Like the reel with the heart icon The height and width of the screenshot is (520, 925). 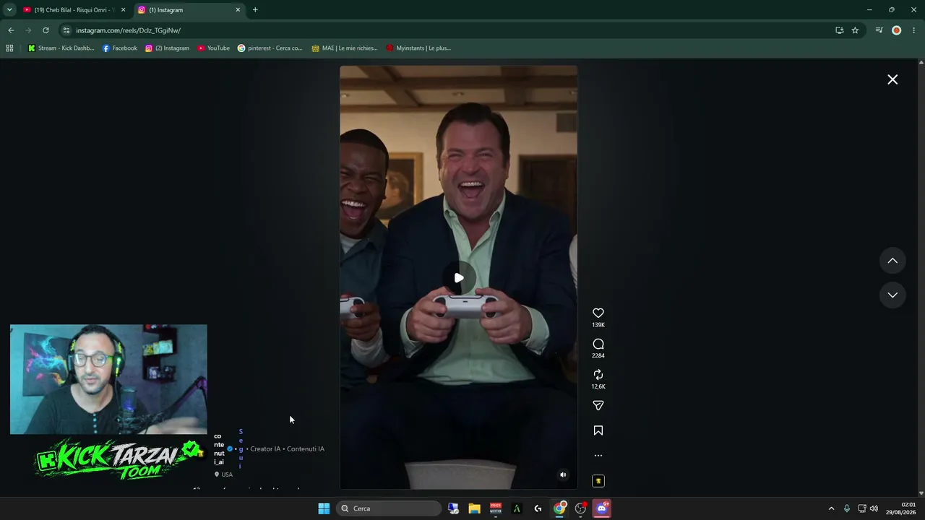(598, 313)
